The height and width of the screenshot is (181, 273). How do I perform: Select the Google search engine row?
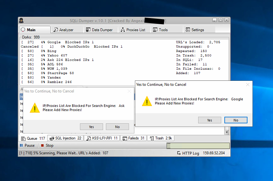pyautogui.click(x=57, y=42)
